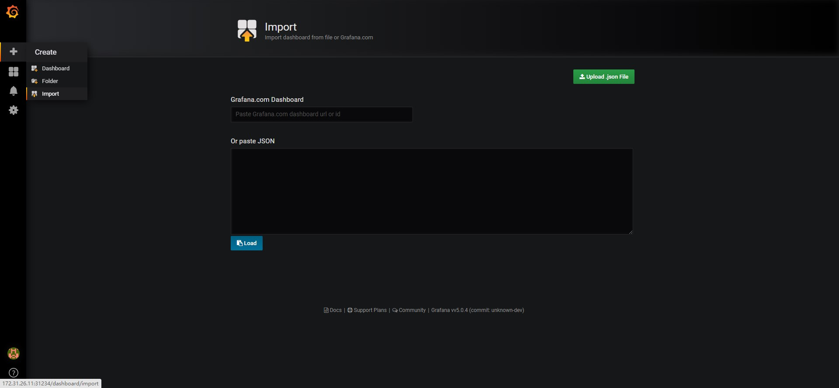Open the Alerting bell icon

(x=14, y=90)
